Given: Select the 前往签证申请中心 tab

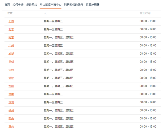Looking at the screenshot, I should pyautogui.click(x=51, y=4).
